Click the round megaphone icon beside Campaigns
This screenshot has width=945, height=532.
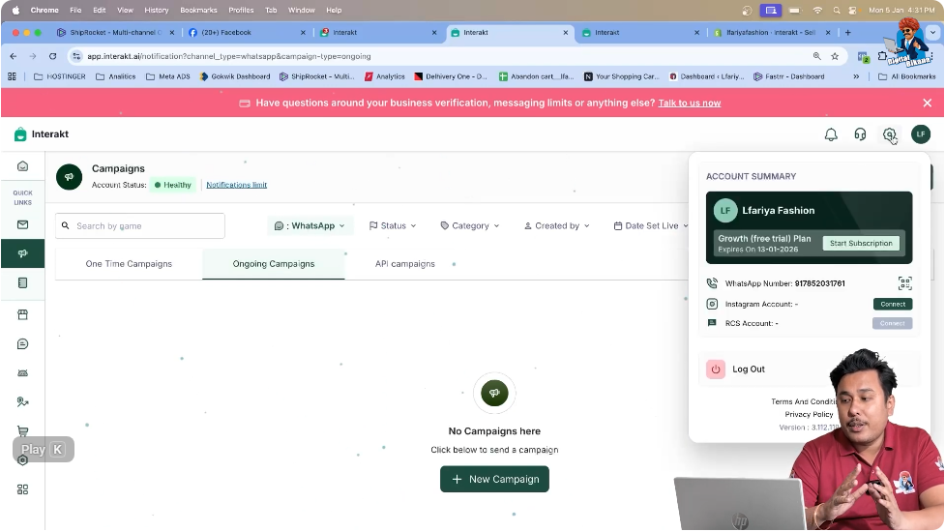(69, 177)
